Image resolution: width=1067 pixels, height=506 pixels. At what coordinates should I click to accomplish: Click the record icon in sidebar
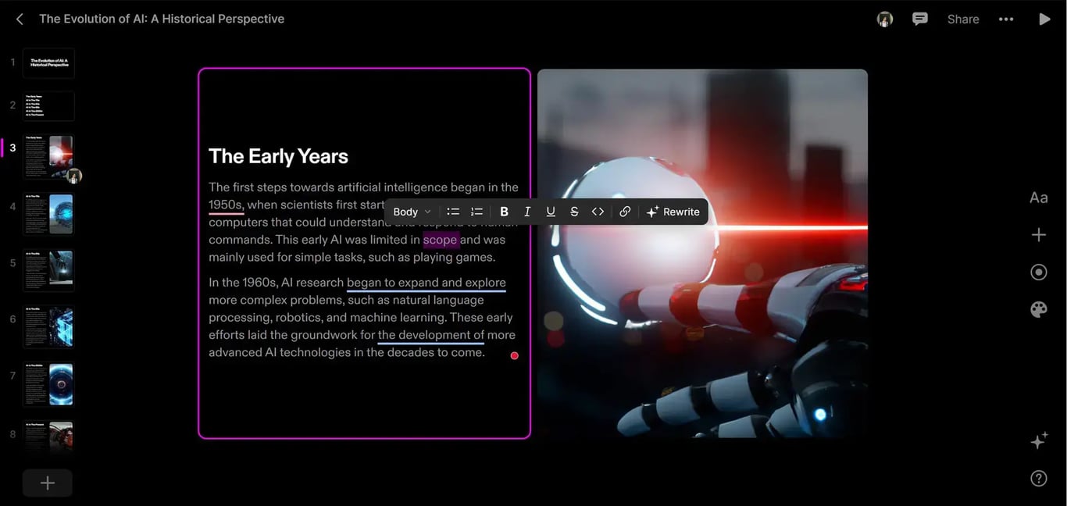1038,273
